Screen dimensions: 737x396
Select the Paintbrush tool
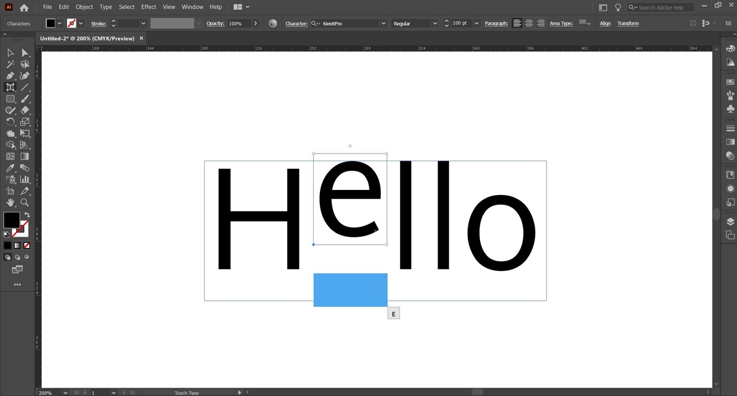(25, 99)
